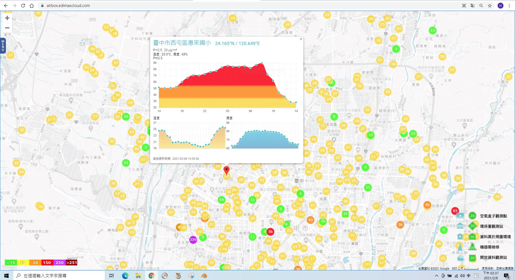Click the 機器需檢修 legend label

pos(490,247)
